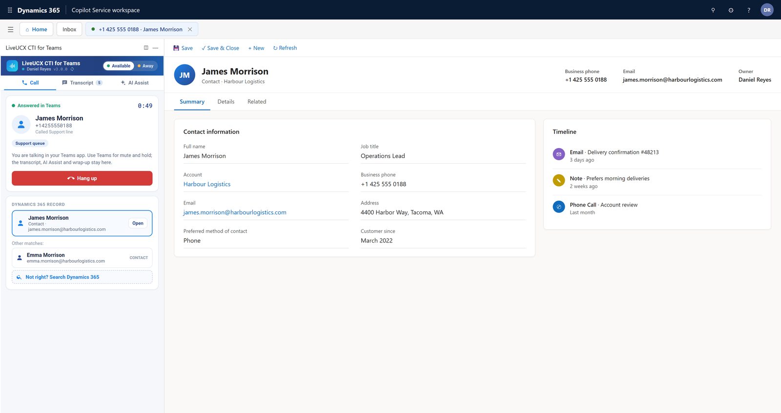The height and width of the screenshot is (413, 781).
Task: Click the Support queue tag
Action: coord(30,143)
